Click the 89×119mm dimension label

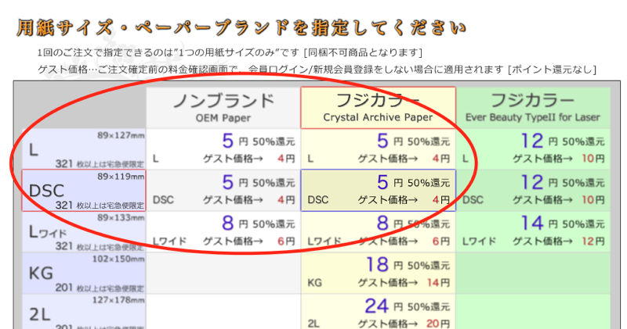[121, 177]
